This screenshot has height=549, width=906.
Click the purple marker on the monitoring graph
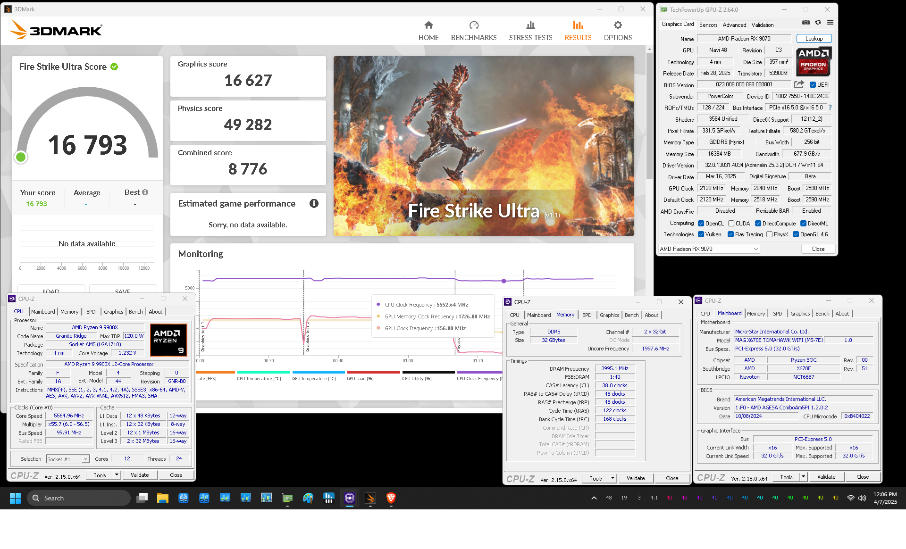point(504,281)
